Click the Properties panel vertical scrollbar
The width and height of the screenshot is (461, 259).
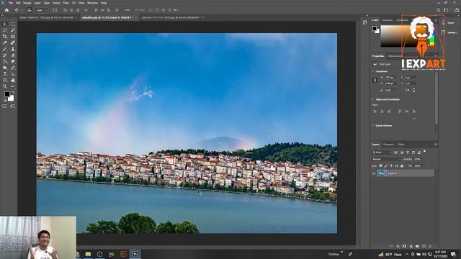pos(437,99)
